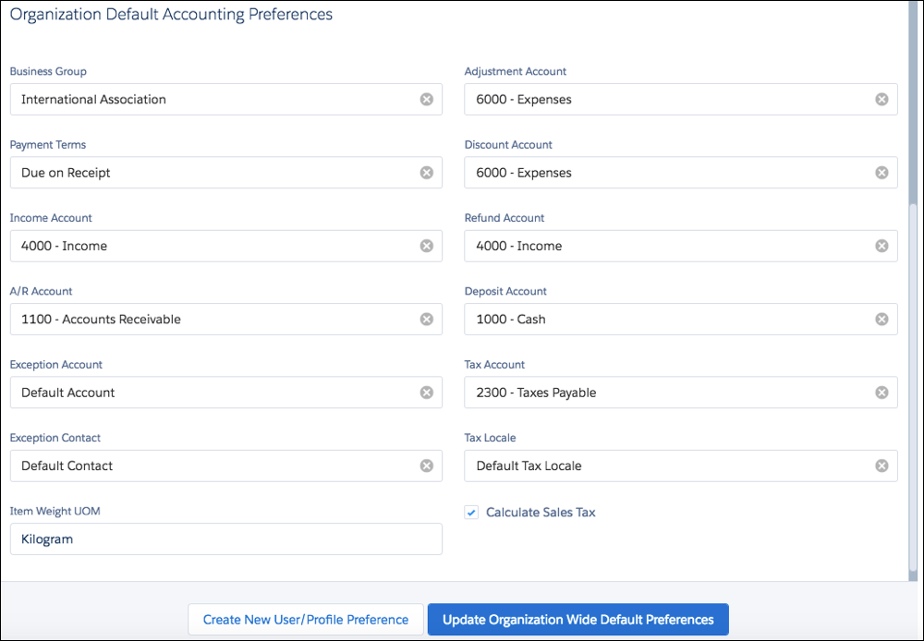924x641 pixels.
Task: Clear the Tax Account field value
Action: click(x=881, y=393)
